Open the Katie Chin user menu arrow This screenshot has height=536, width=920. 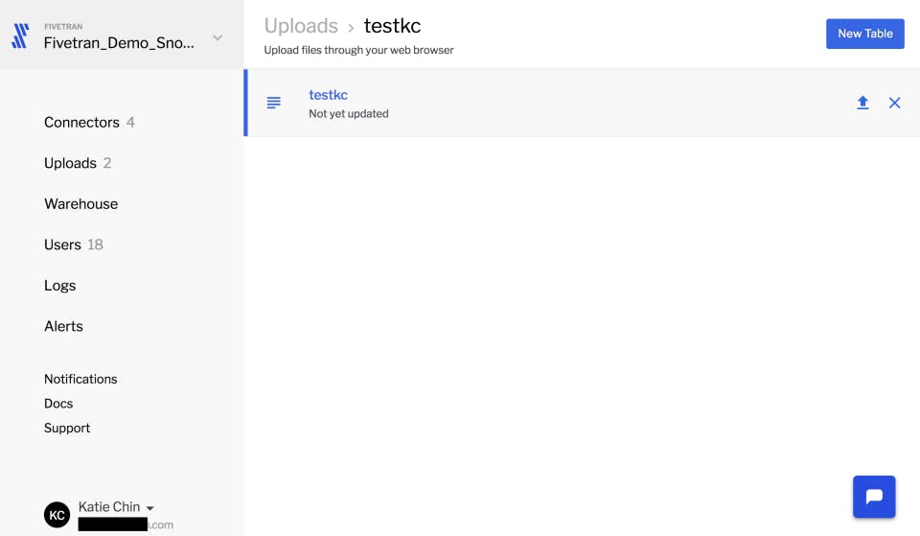tap(149, 508)
